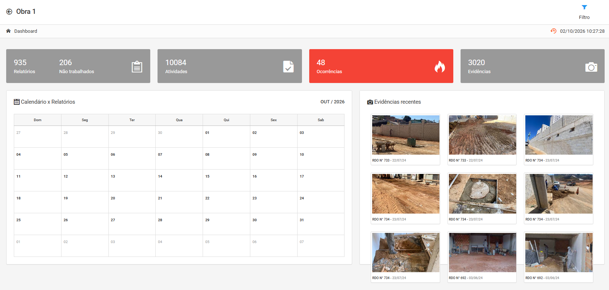Open the 48 Ocorrências red card
The width and height of the screenshot is (609, 290).
pos(381,66)
